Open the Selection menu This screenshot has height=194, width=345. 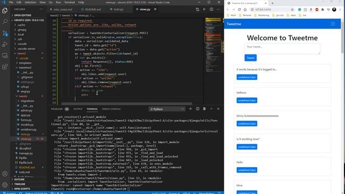[x=30, y=2]
